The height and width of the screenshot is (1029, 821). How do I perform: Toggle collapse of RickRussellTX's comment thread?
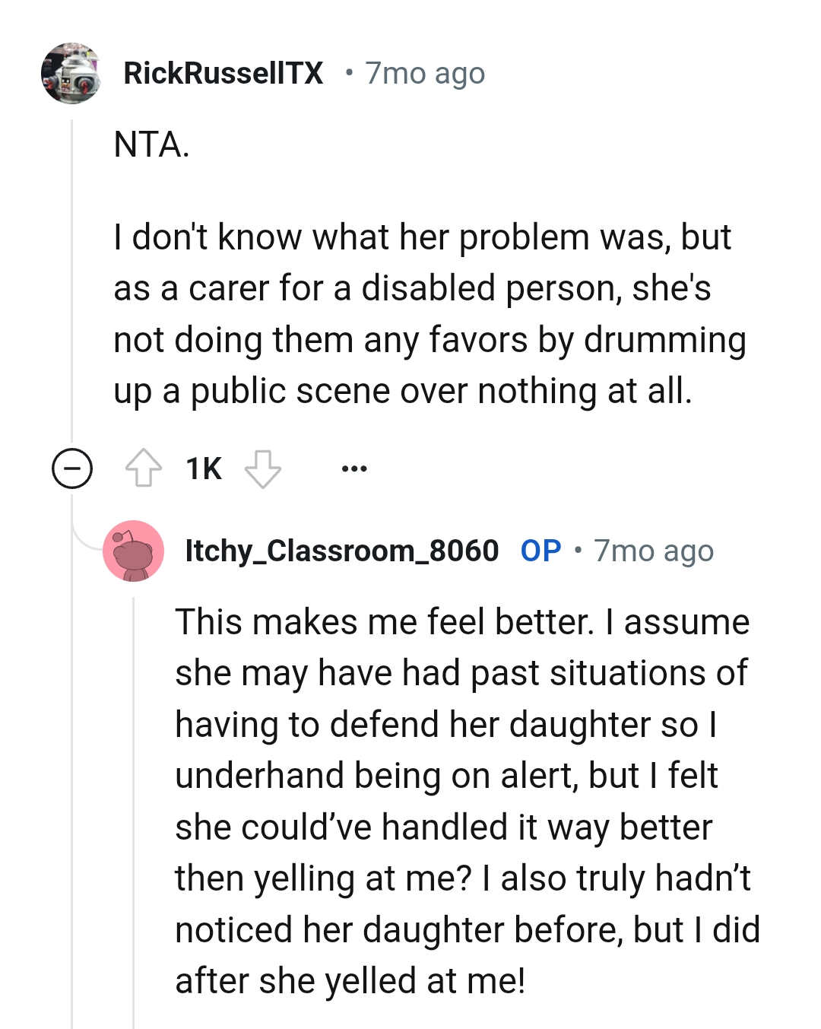[72, 468]
